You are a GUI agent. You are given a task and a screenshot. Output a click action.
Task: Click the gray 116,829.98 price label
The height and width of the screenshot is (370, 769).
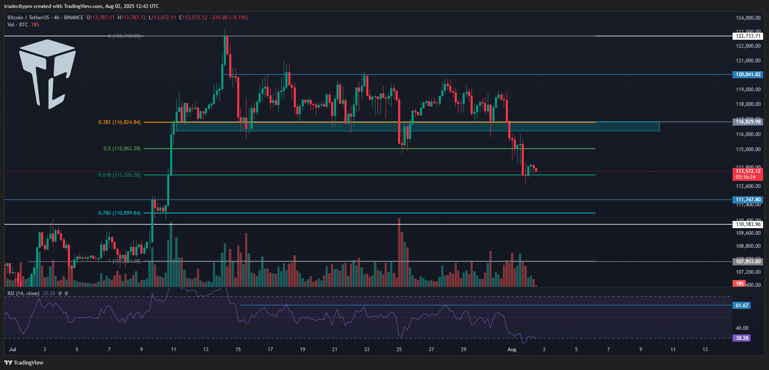[748, 122]
